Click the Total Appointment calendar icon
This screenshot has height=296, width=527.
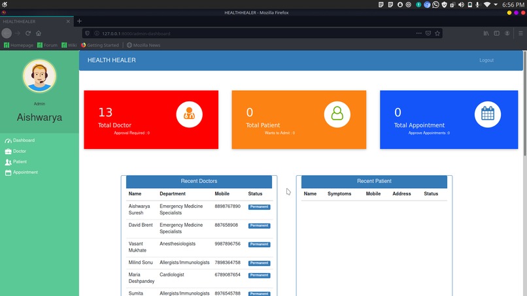point(488,114)
